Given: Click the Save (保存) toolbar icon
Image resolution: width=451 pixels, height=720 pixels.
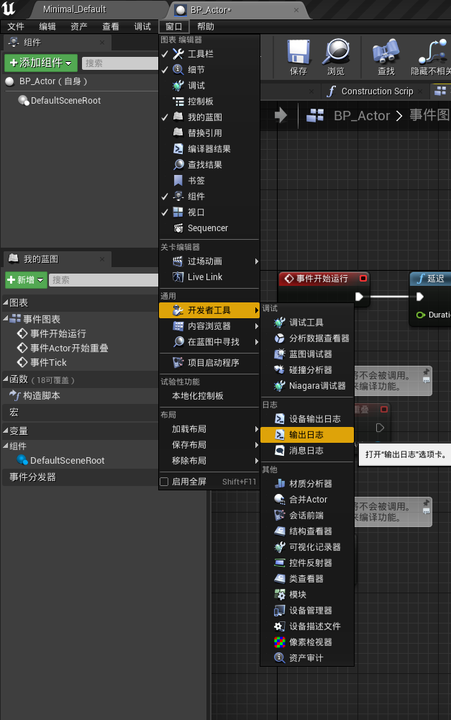Looking at the screenshot, I should pyautogui.click(x=298, y=53).
